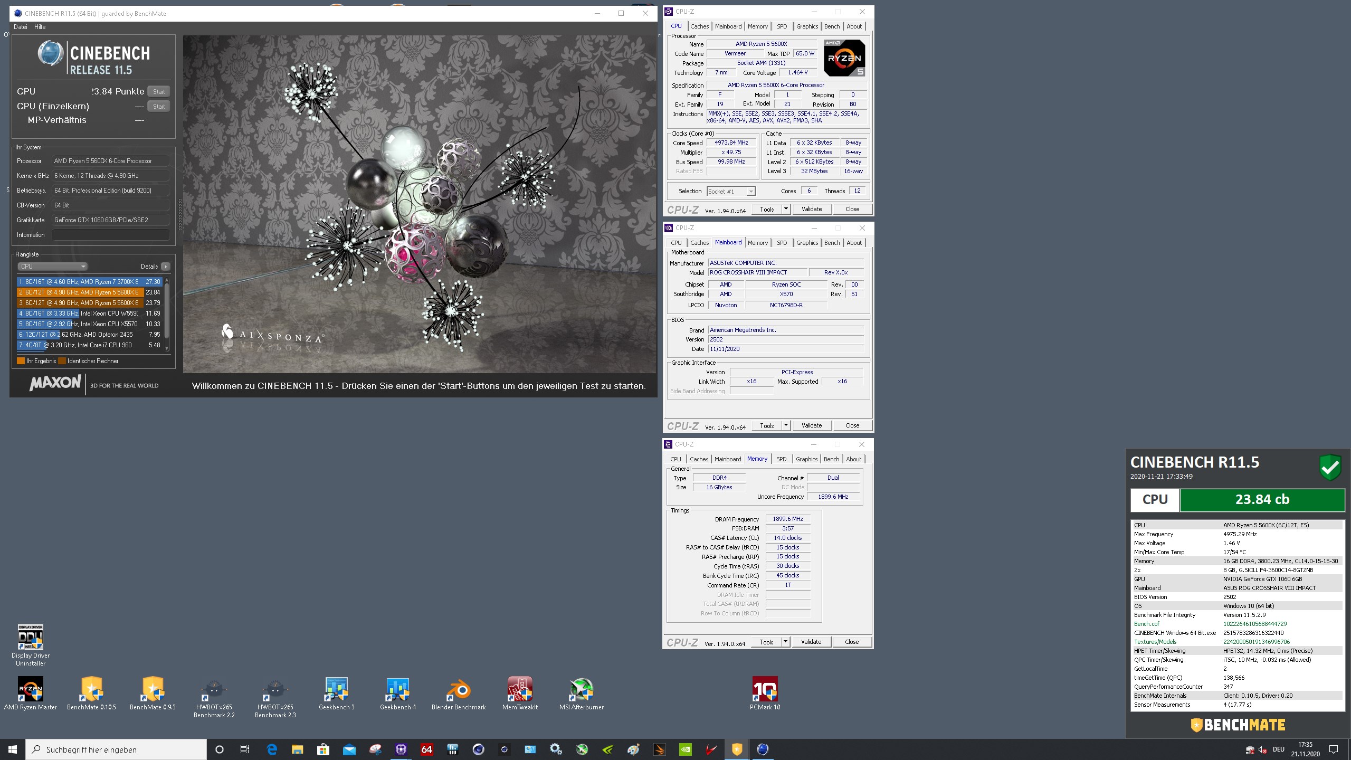This screenshot has width=1351, height=760.
Task: Open File Explorer from the taskbar
Action: pyautogui.click(x=298, y=749)
